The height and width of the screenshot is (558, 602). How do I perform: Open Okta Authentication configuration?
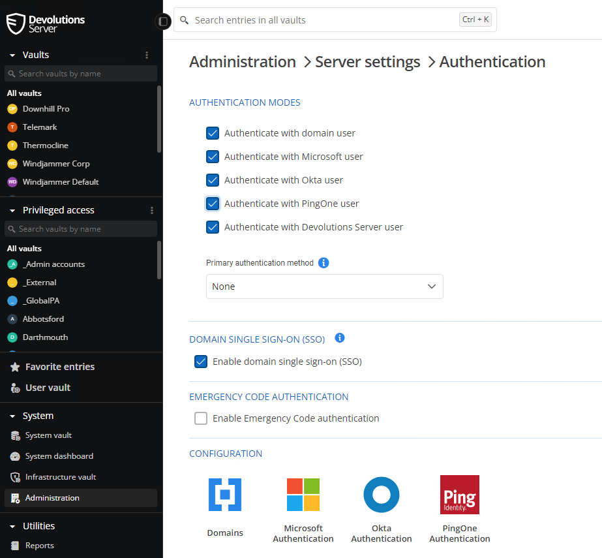tap(382, 509)
